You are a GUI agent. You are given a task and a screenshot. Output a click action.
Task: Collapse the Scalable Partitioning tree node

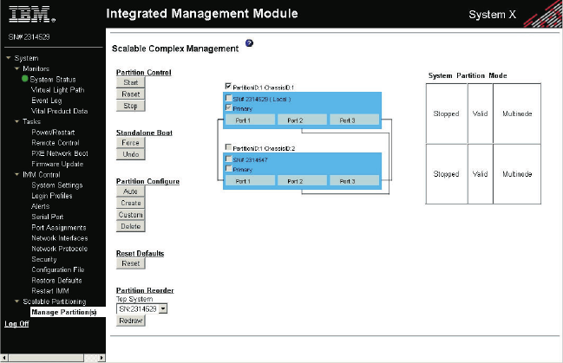coord(16,301)
